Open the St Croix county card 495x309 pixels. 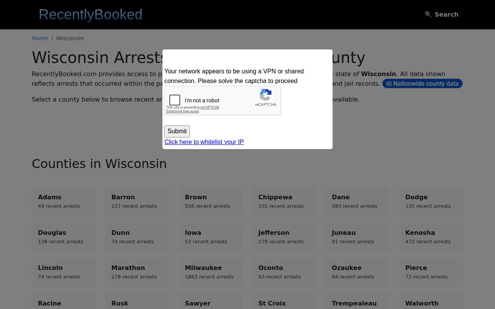pyautogui.click(x=284, y=301)
